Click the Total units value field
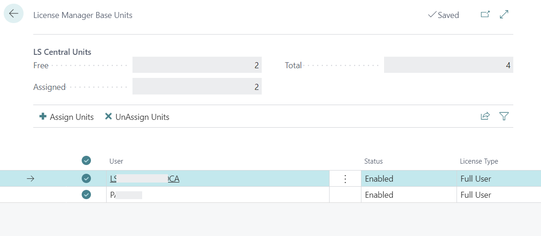This screenshot has height=236, width=541. (x=448, y=65)
